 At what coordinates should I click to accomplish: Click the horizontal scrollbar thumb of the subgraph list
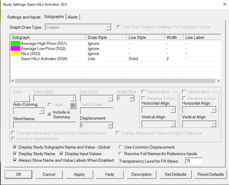pyautogui.click(x=115, y=81)
